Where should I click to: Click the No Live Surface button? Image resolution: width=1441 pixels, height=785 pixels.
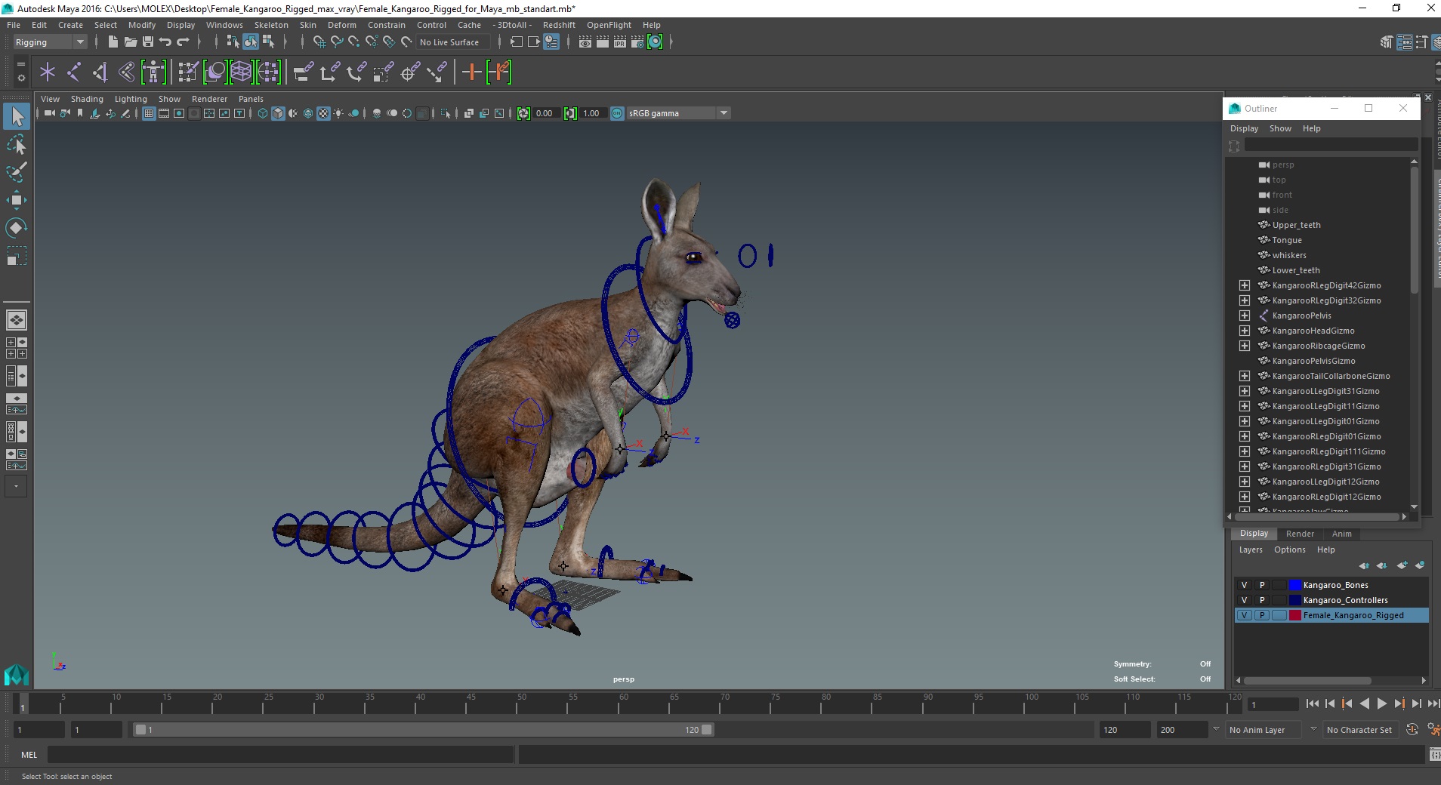click(449, 42)
